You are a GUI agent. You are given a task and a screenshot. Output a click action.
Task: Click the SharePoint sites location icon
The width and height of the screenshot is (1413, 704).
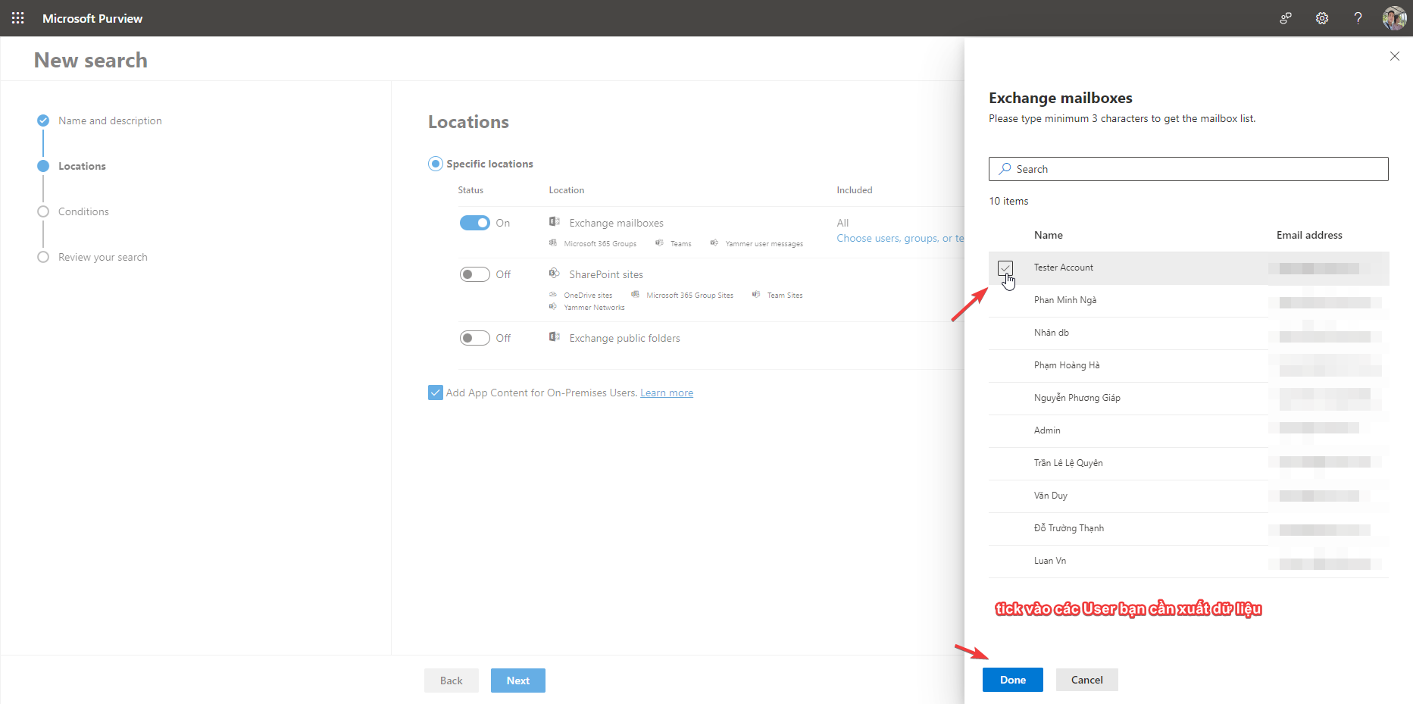tap(555, 274)
